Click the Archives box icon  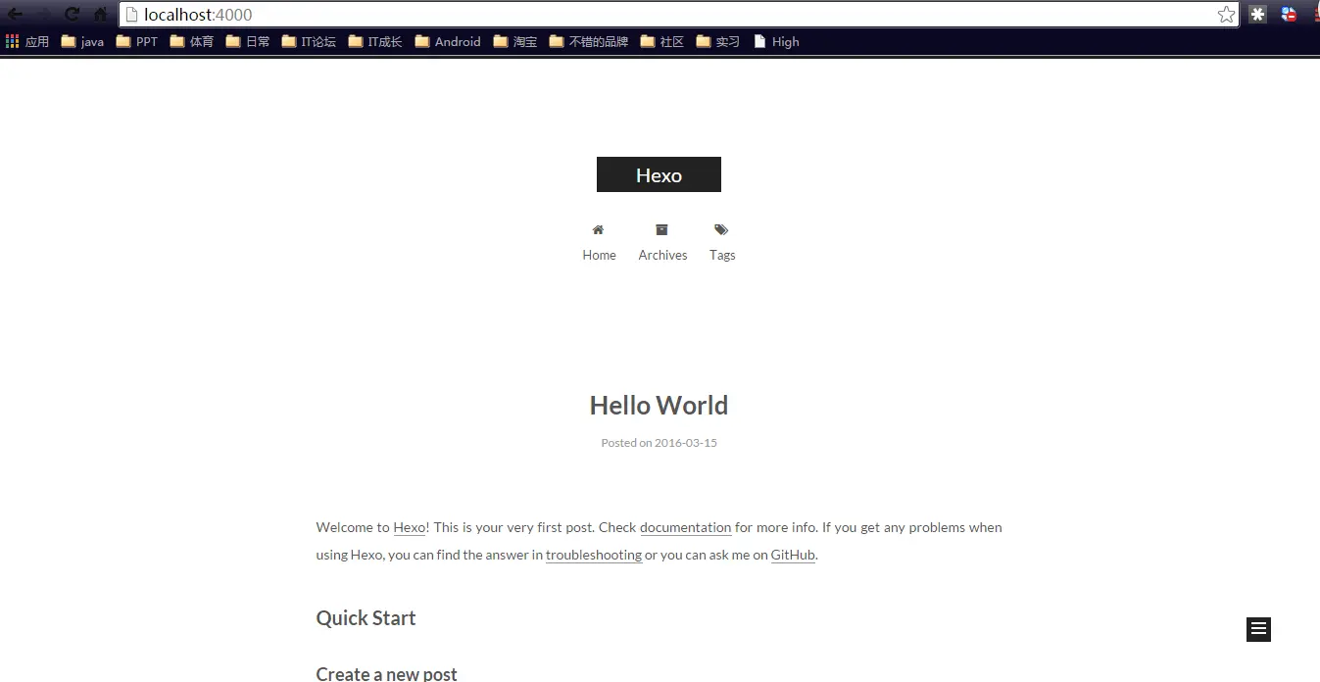pyautogui.click(x=661, y=229)
